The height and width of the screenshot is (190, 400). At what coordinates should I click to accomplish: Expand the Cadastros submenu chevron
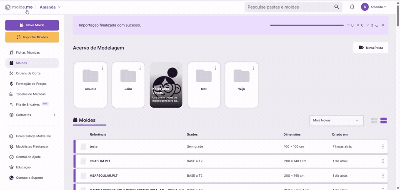[54, 115]
